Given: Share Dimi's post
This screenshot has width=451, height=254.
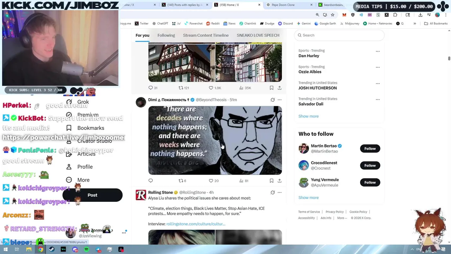Looking at the screenshot, I should (x=279, y=181).
